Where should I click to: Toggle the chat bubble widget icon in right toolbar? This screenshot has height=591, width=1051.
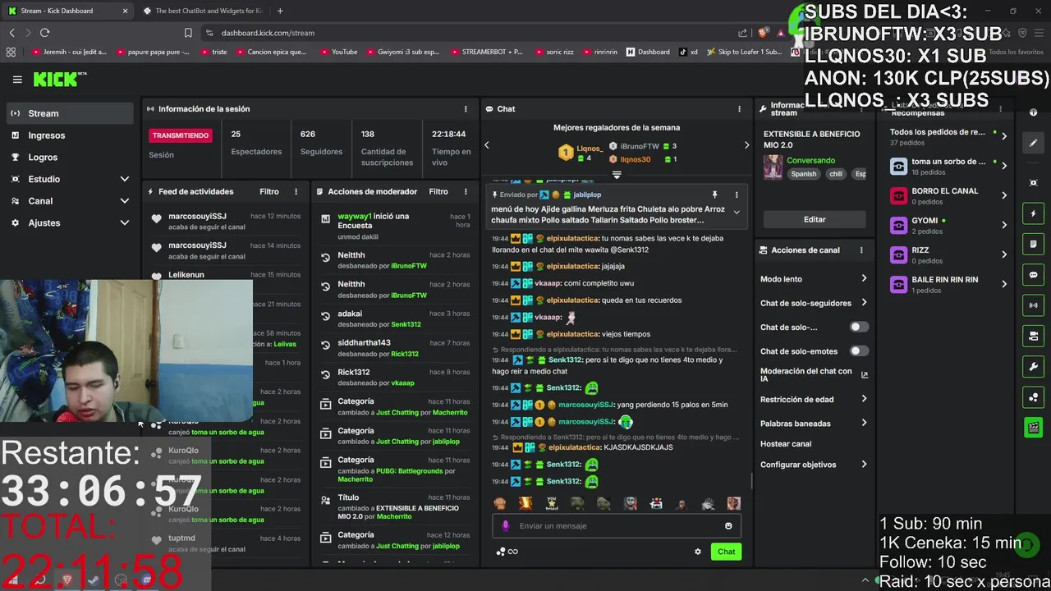click(x=1034, y=275)
